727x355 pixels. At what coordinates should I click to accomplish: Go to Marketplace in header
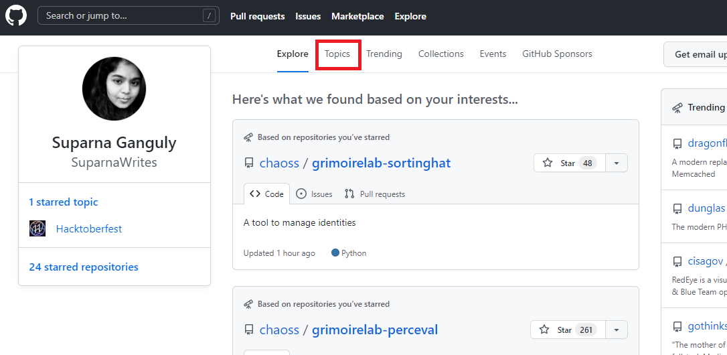tap(357, 16)
